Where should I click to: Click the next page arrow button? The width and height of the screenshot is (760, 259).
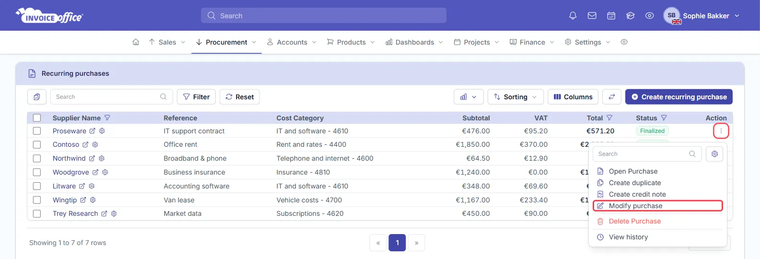point(416,243)
